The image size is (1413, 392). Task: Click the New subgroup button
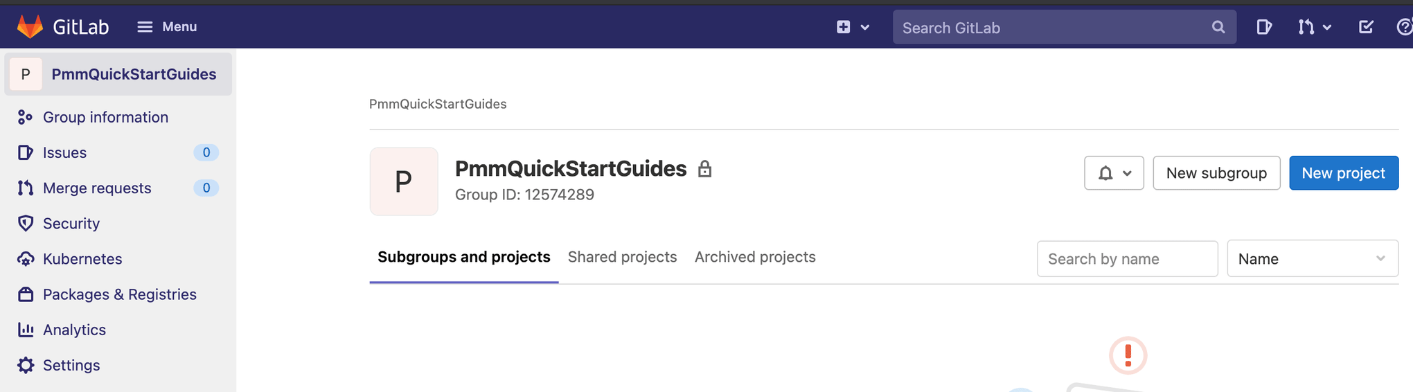coord(1216,173)
